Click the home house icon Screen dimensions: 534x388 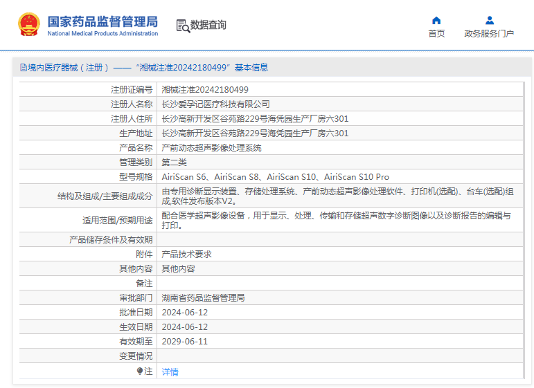point(436,20)
